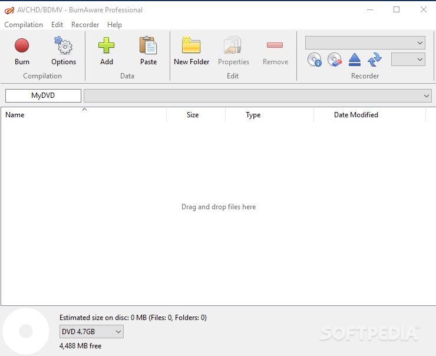436x356 pixels.
Task: Open the Recorder menu
Action: (x=85, y=25)
